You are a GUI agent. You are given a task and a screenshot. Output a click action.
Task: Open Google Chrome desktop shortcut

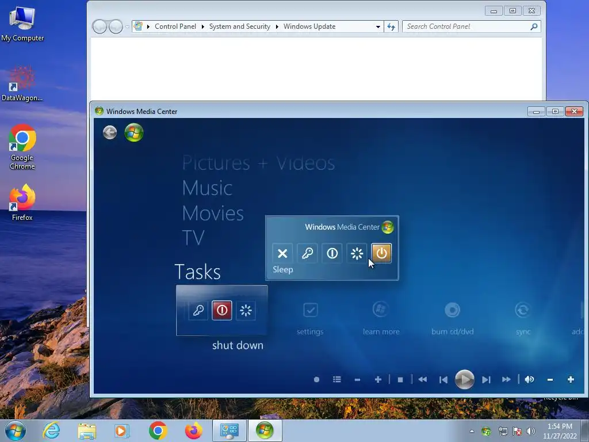coord(22,147)
